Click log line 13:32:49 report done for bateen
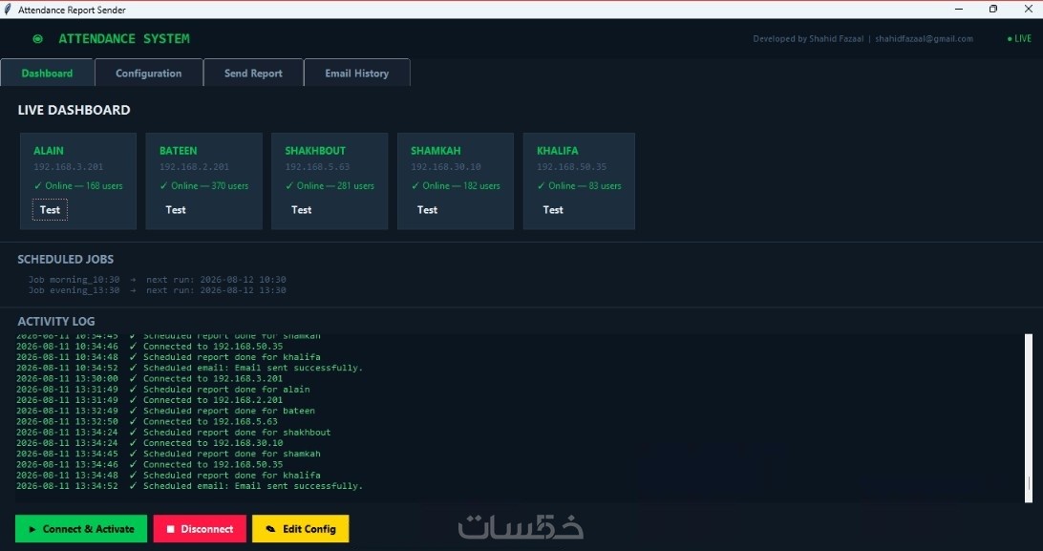 165,411
